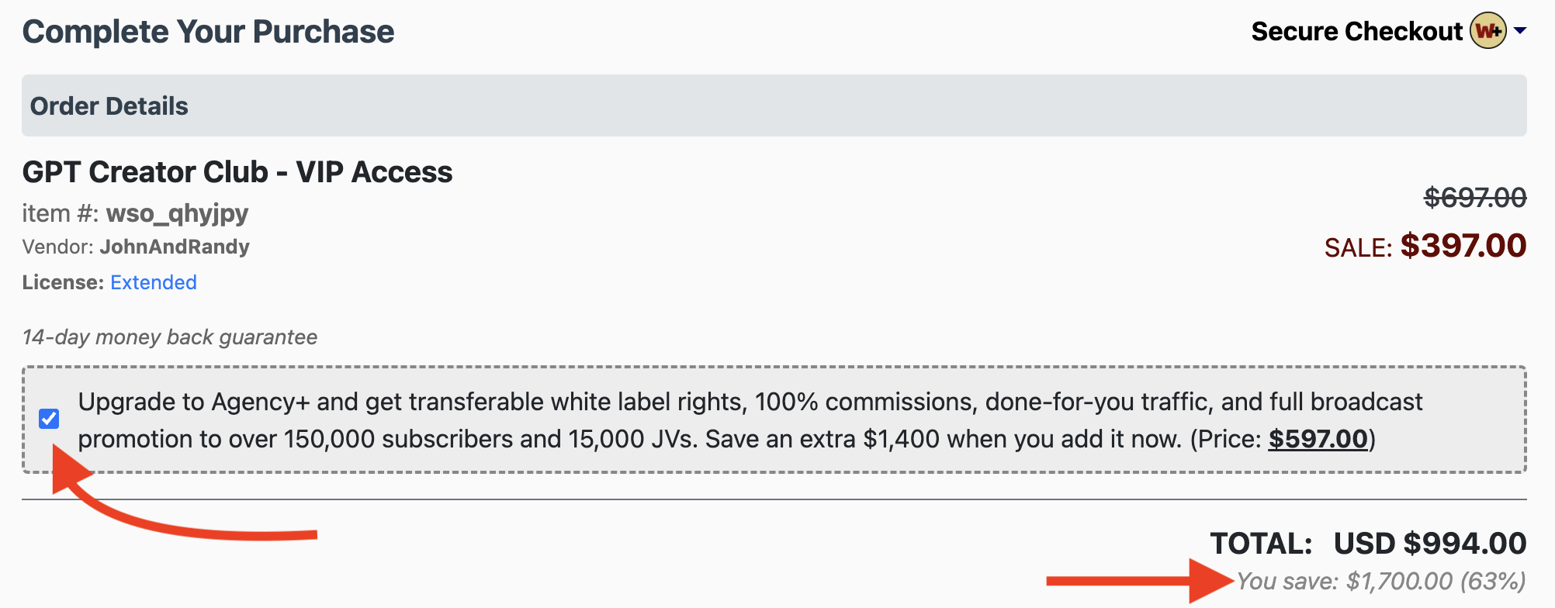Click the $397.00 sale price
Screen dimensions: 1555x608
pos(1463,246)
